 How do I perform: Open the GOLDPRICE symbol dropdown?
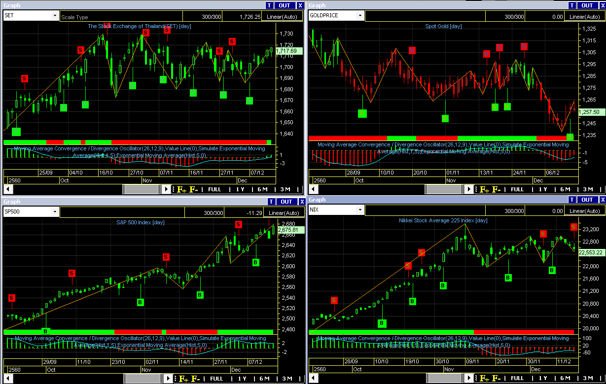[359, 16]
